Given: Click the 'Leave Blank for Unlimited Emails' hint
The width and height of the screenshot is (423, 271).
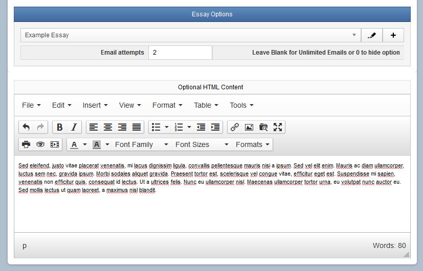Looking at the screenshot, I should 326,53.
